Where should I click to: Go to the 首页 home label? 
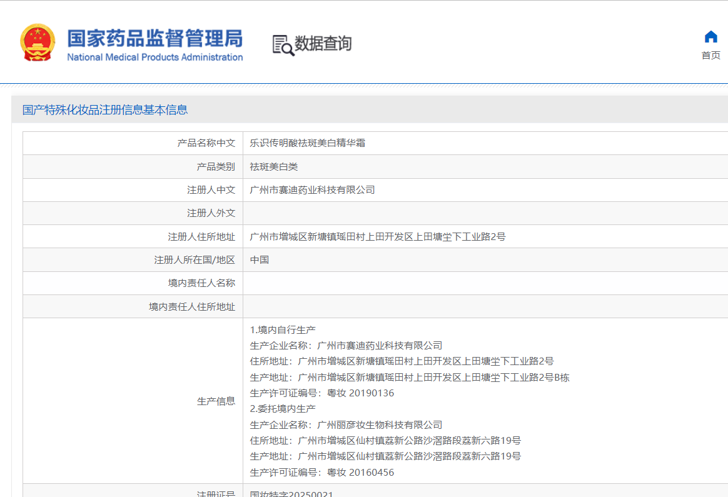tap(710, 56)
